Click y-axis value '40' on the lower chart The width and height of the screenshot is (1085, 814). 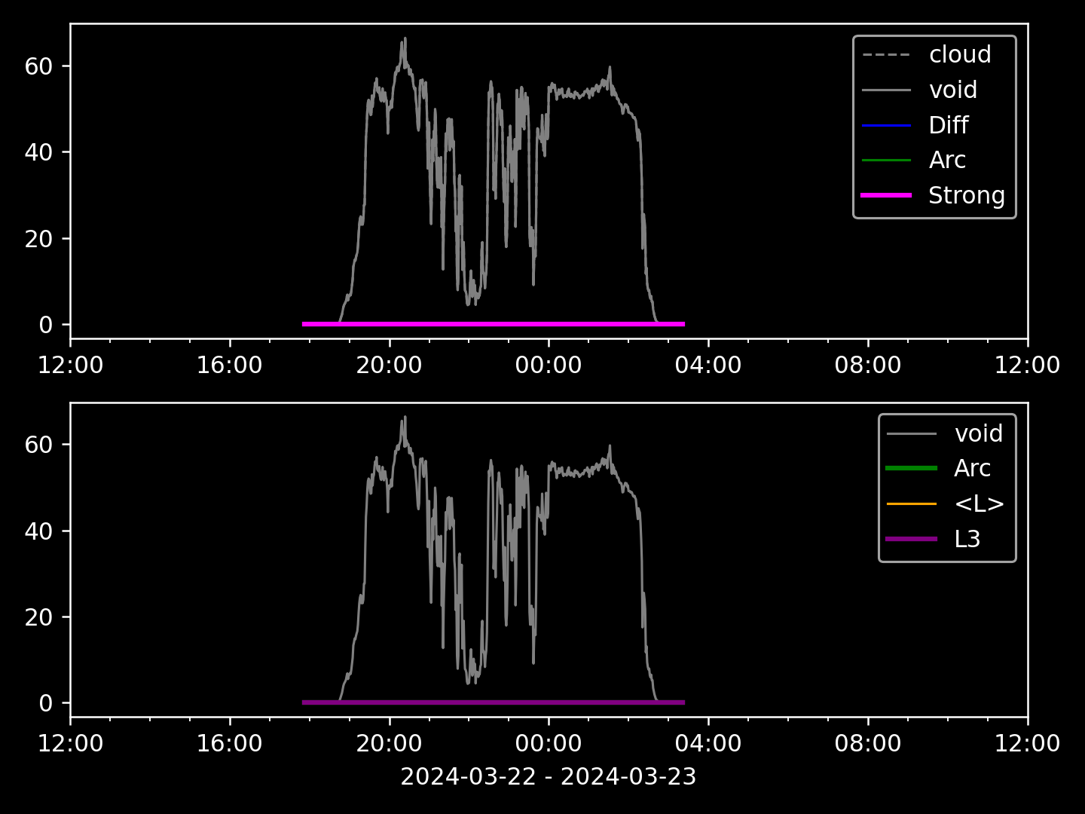[38, 531]
